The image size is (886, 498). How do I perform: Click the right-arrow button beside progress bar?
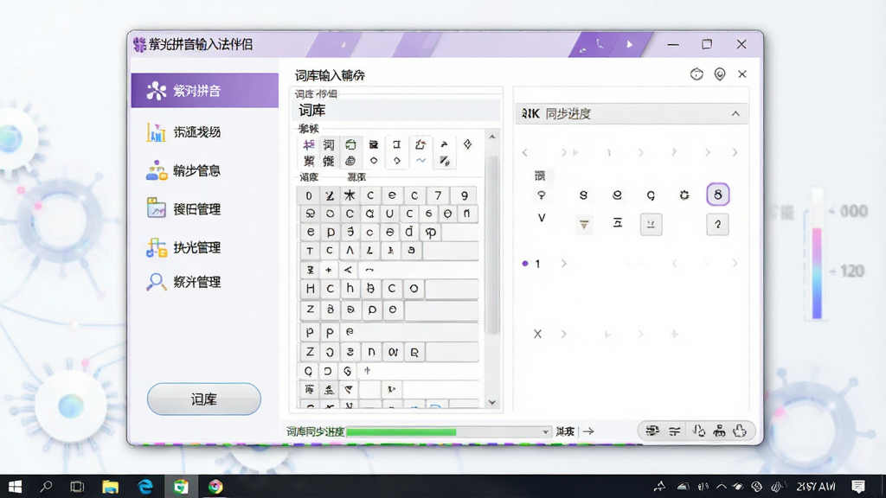click(x=588, y=431)
